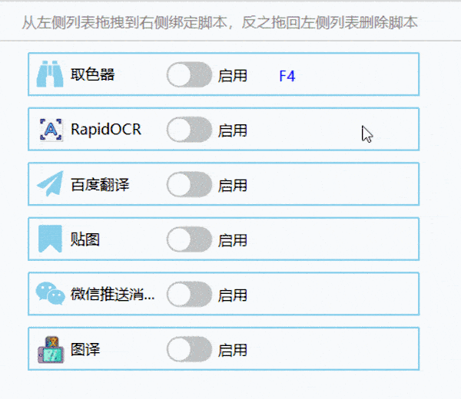Select the 图译 script label
The width and height of the screenshot is (461, 399).
tap(85, 350)
